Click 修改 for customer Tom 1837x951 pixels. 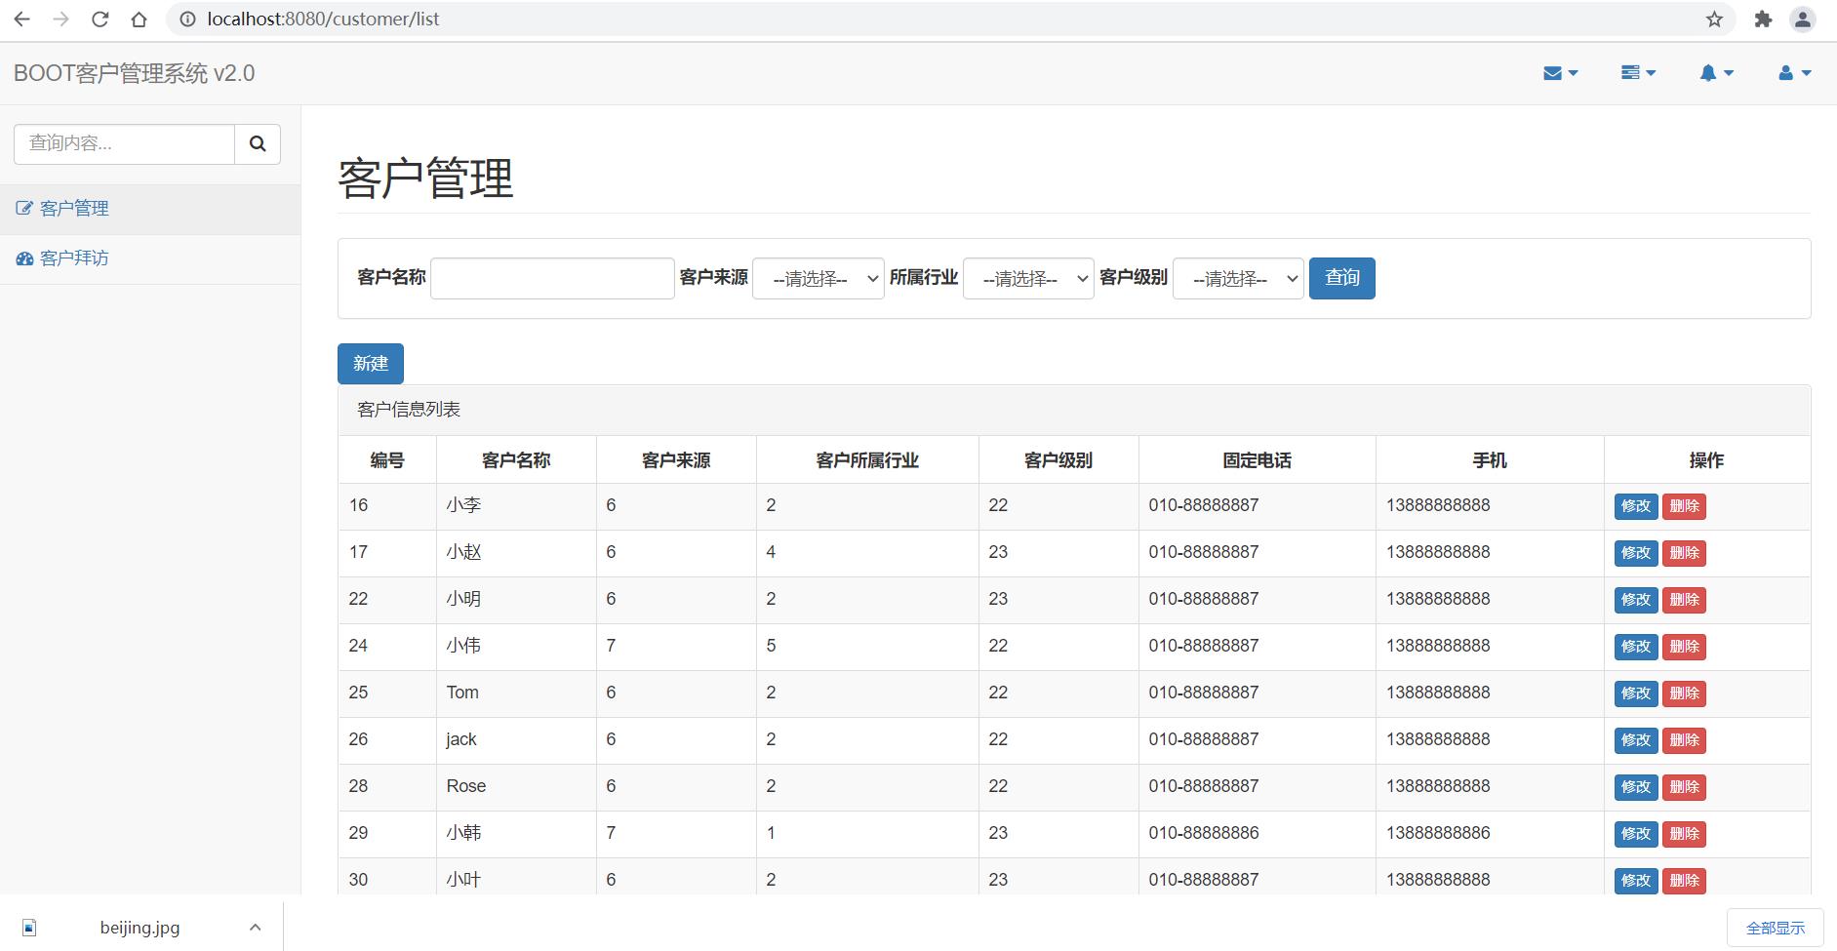(x=1636, y=693)
